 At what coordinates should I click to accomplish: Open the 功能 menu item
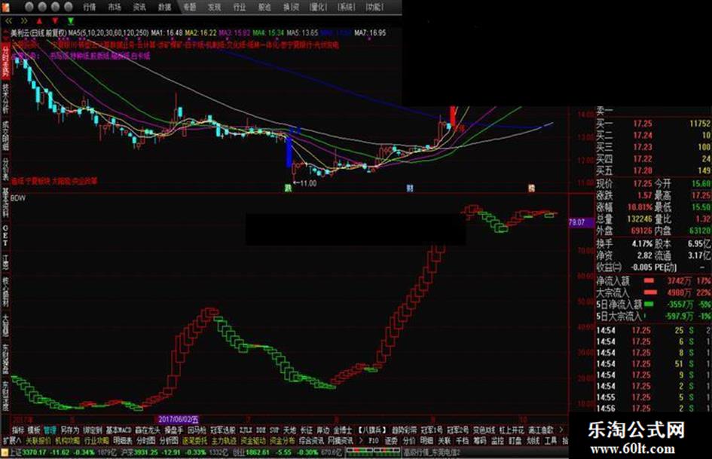(375, 7)
